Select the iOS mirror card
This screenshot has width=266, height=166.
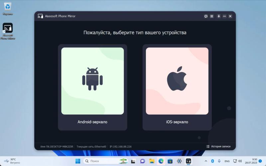coord(177,87)
